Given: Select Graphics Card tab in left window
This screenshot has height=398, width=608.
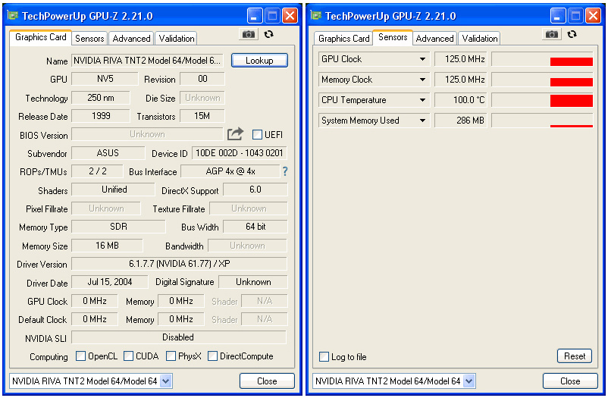Looking at the screenshot, I should pyautogui.click(x=41, y=37).
